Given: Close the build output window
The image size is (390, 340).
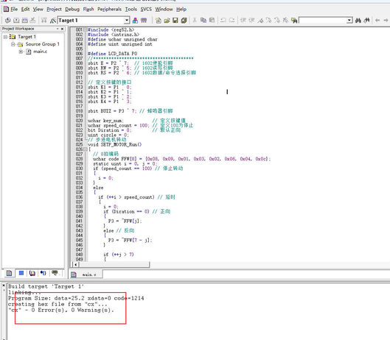Looking at the screenshot, I should tap(4, 286).
